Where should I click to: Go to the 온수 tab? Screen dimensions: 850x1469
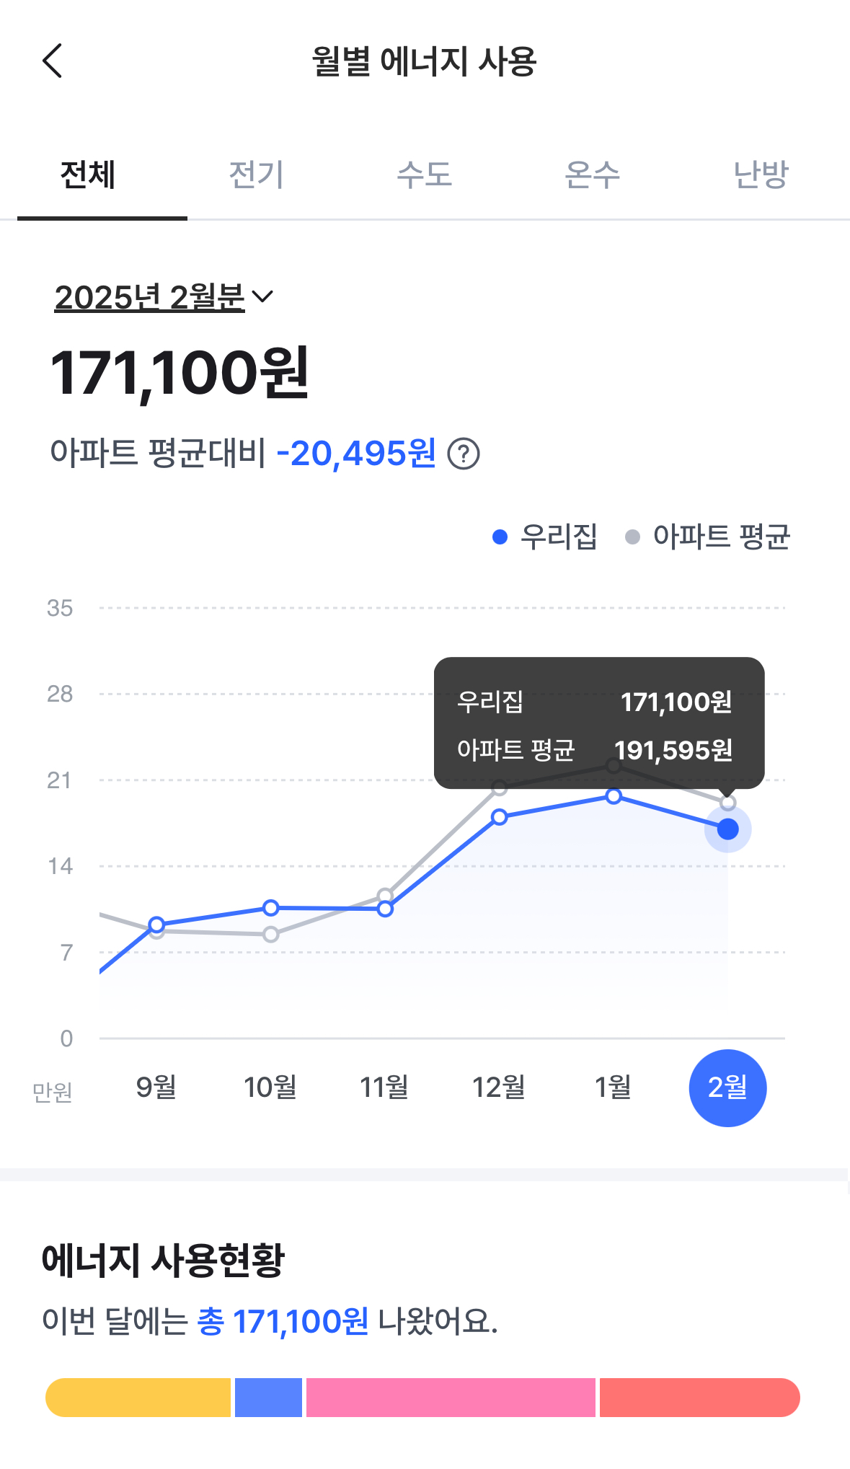(x=592, y=175)
